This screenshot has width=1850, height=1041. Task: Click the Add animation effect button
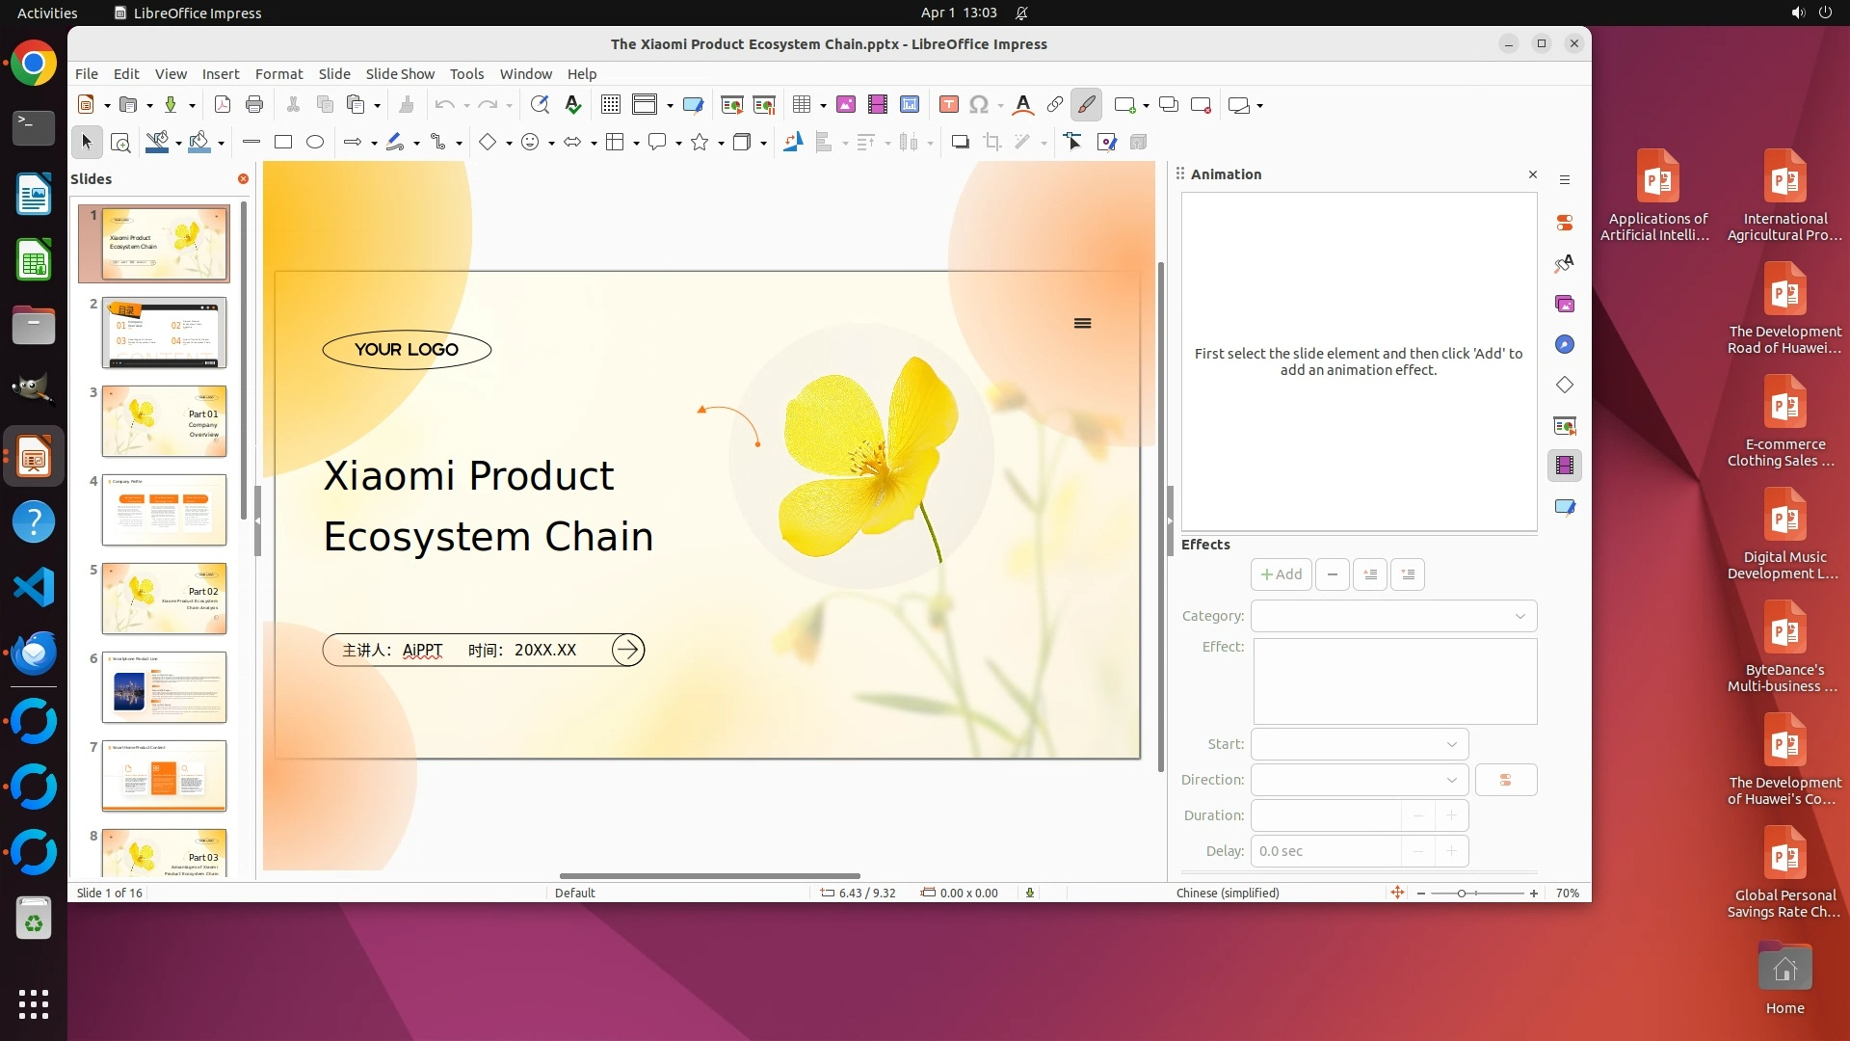point(1281,575)
